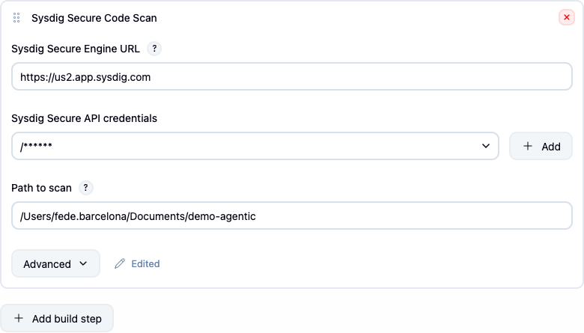Click the Path to scan label
Image resolution: width=584 pixels, height=333 pixels.
coord(41,188)
